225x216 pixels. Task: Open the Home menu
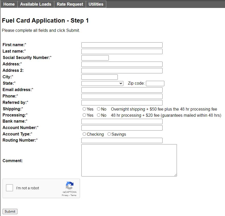9,4
